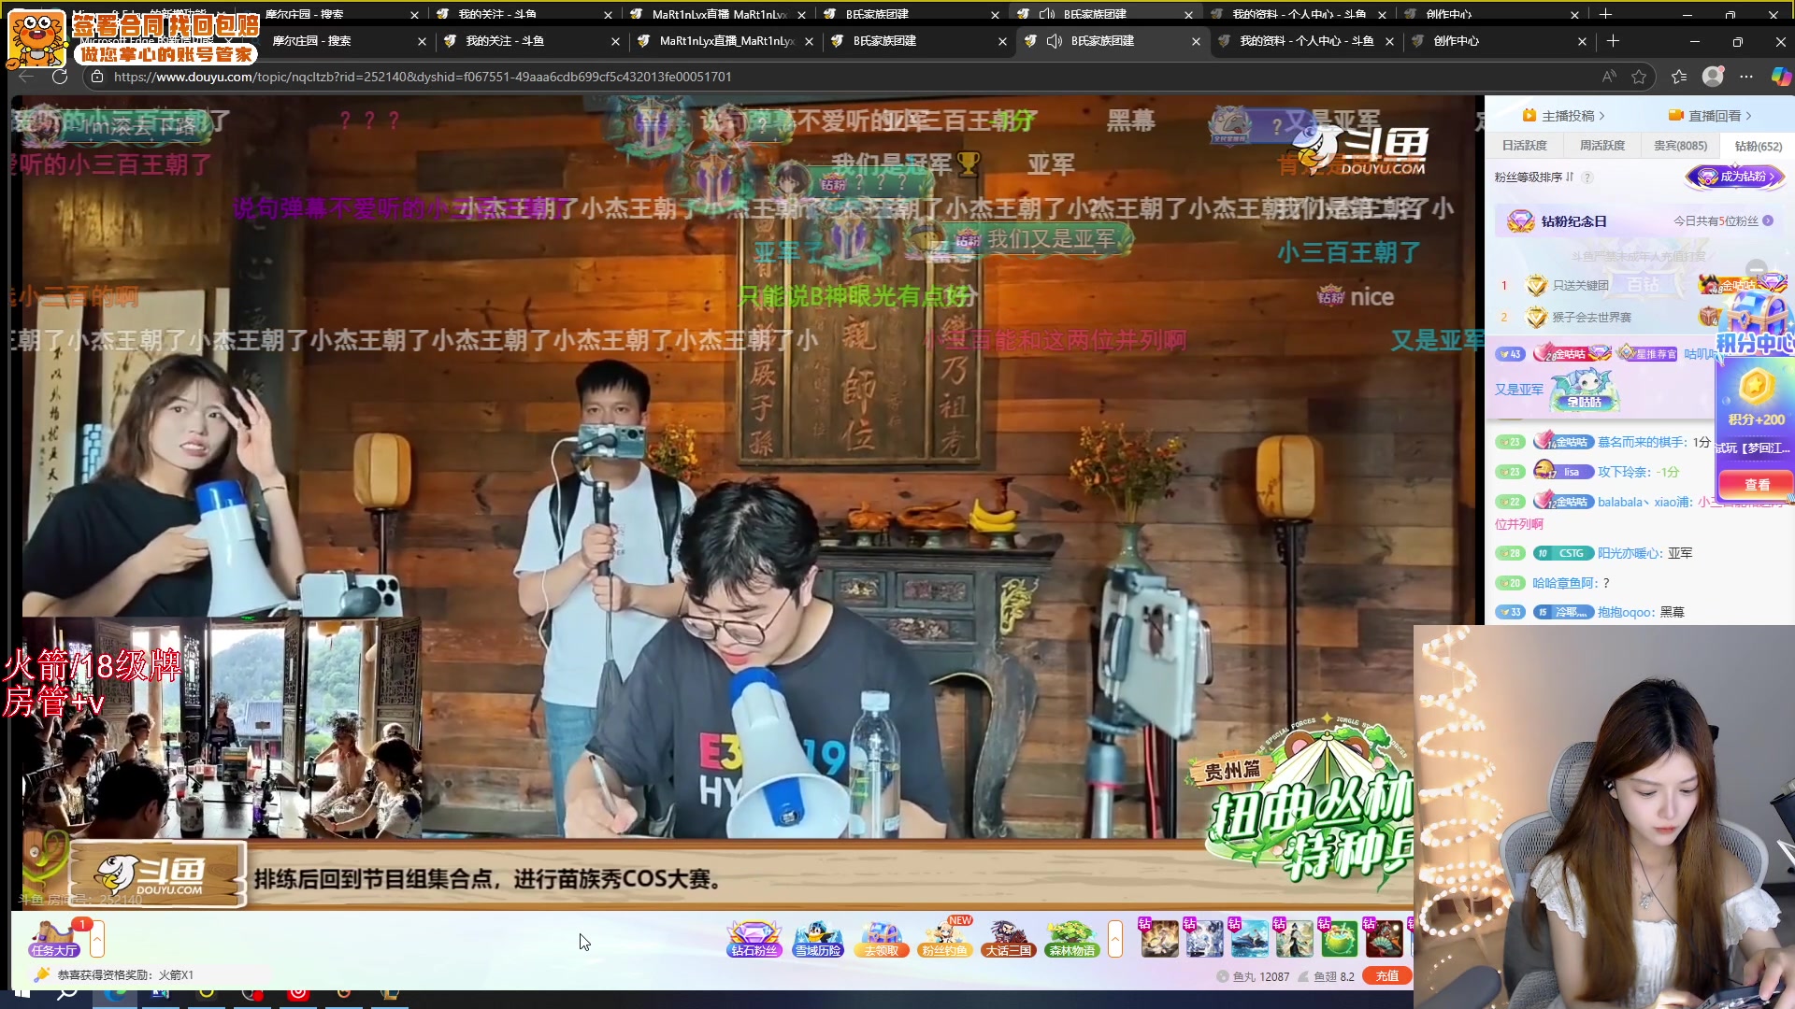Image resolution: width=1795 pixels, height=1009 pixels.
Task: Switch to the 贵宾(8085) tab
Action: (1680, 146)
